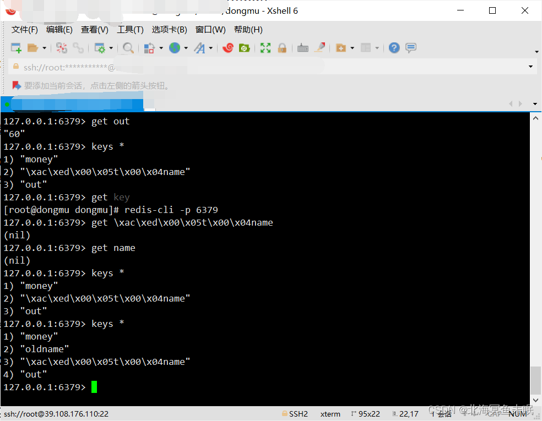Expand the Layout dropdown arrow
542x421 pixels.
(377, 48)
